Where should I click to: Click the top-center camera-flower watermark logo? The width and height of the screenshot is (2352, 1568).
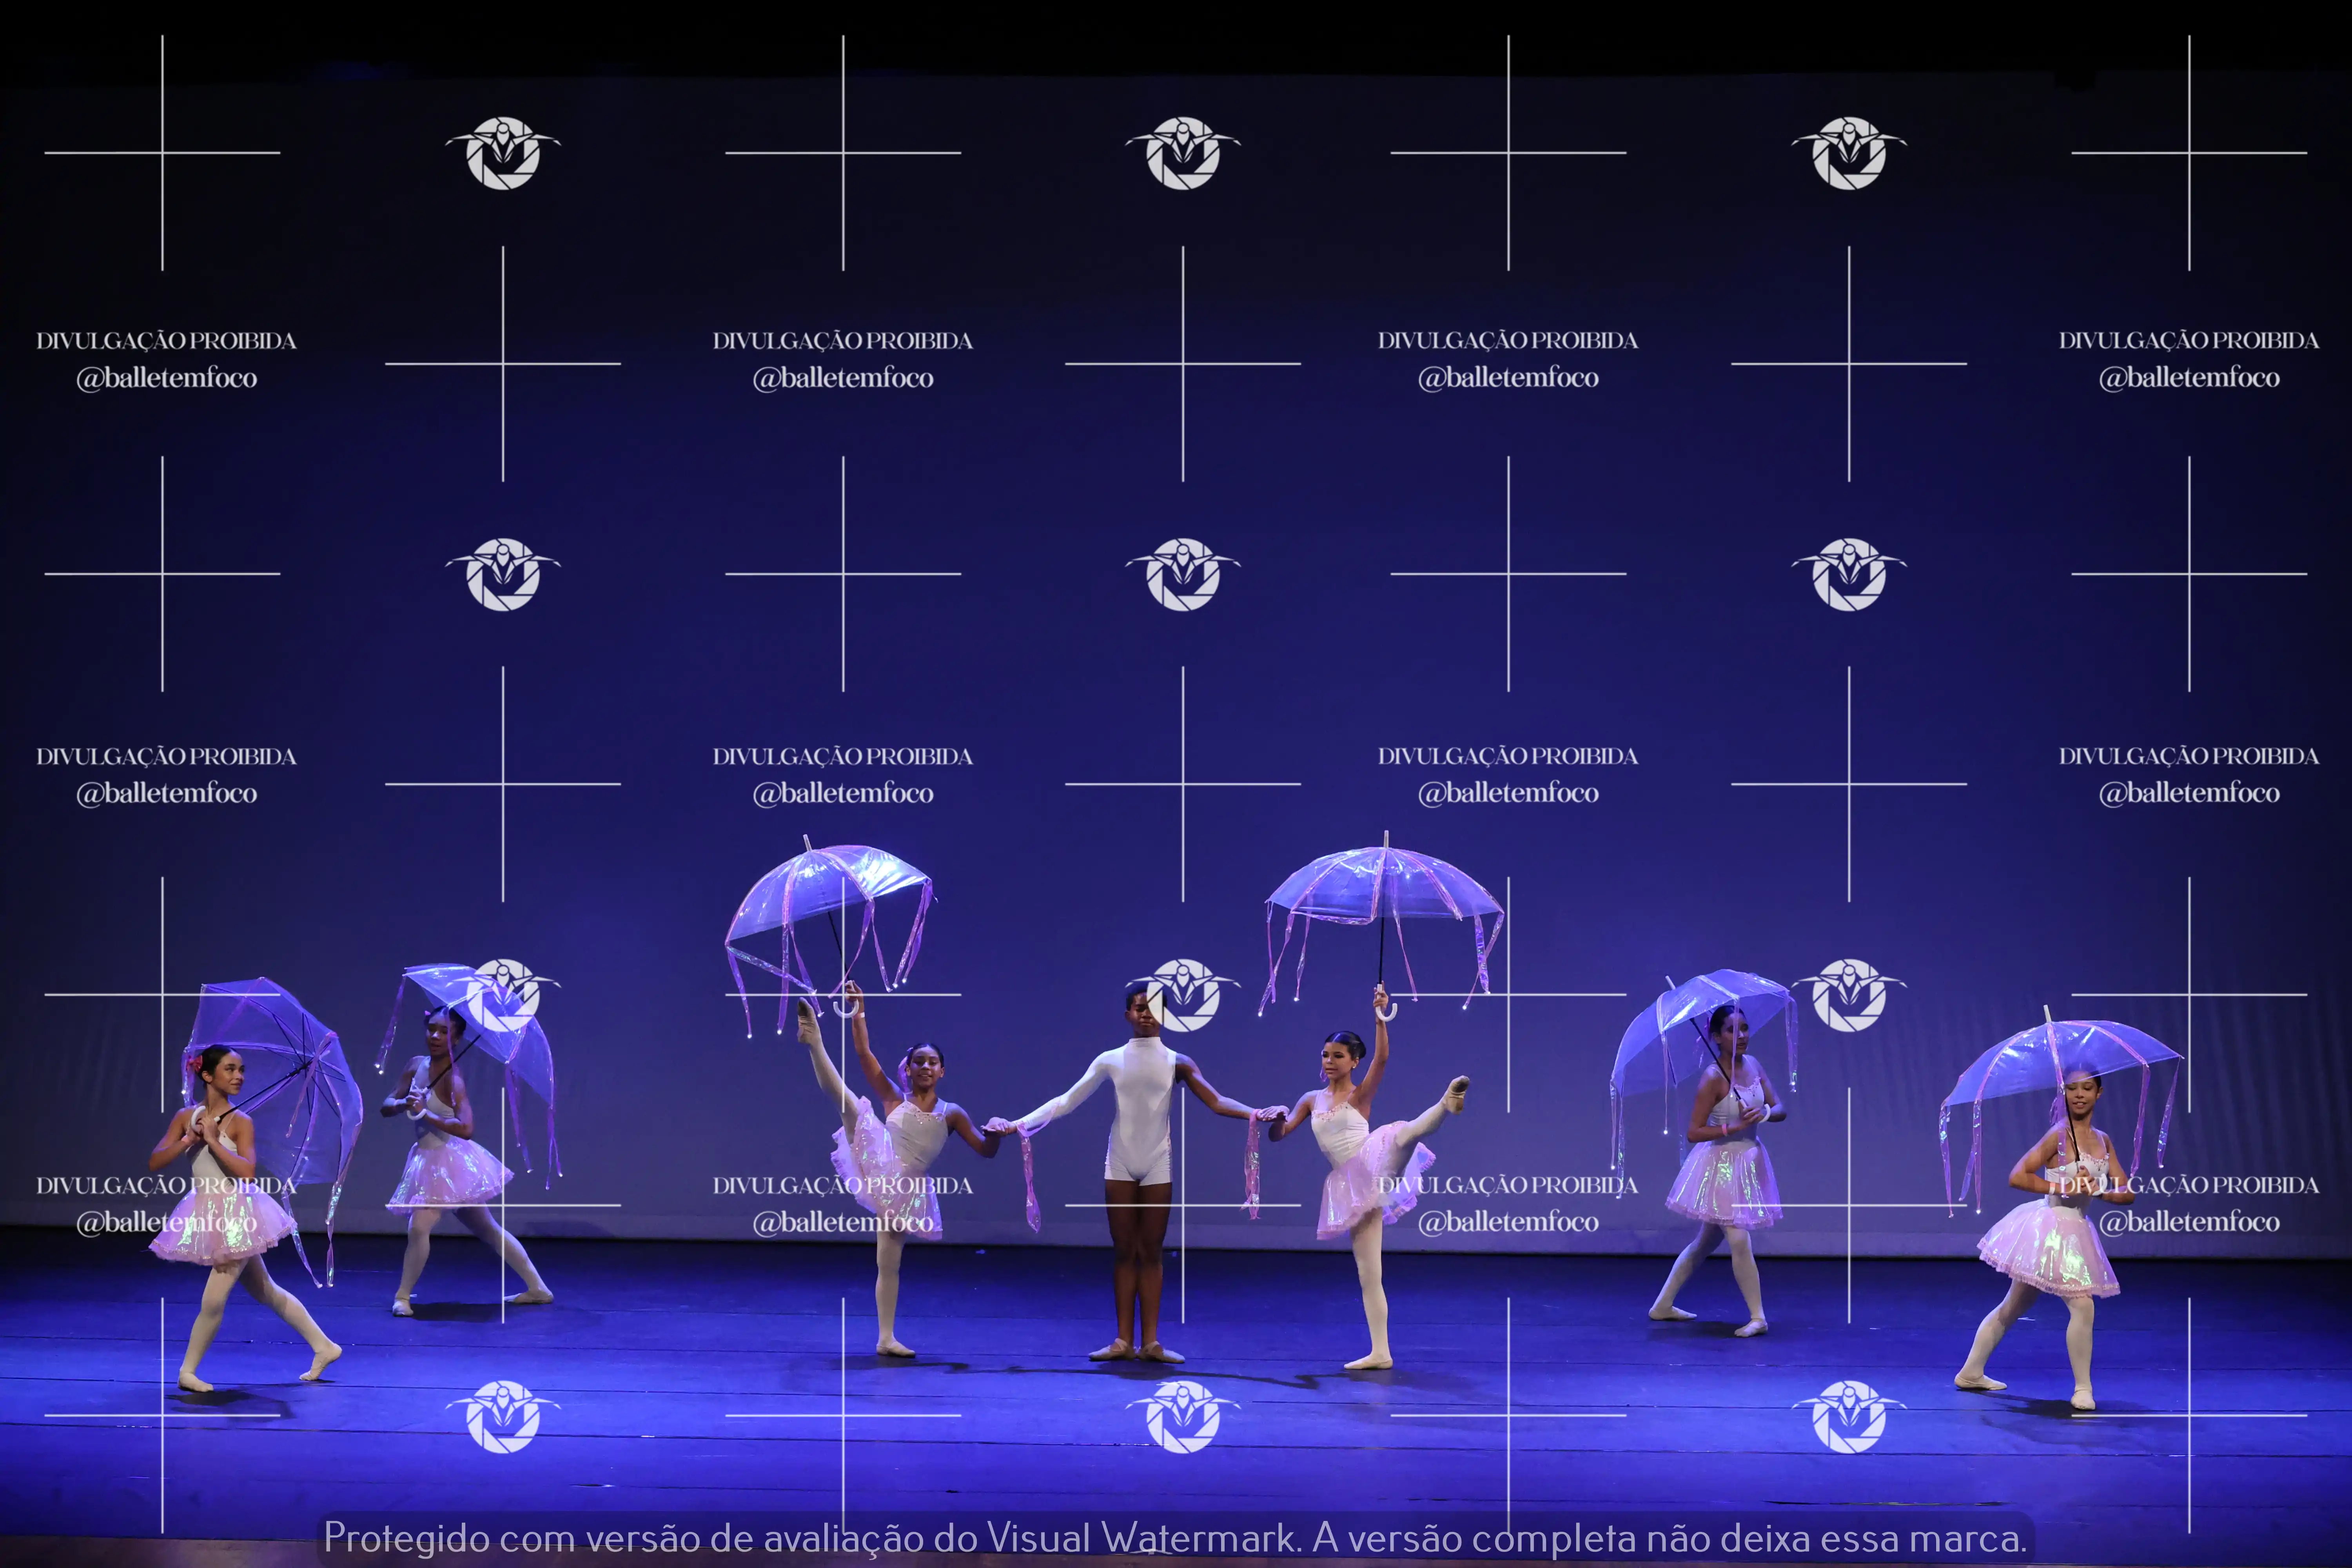1183,153
